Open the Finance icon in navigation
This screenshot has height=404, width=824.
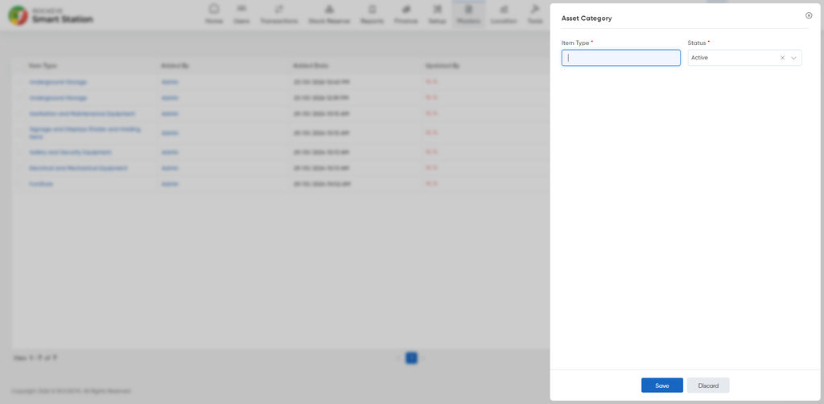click(406, 9)
